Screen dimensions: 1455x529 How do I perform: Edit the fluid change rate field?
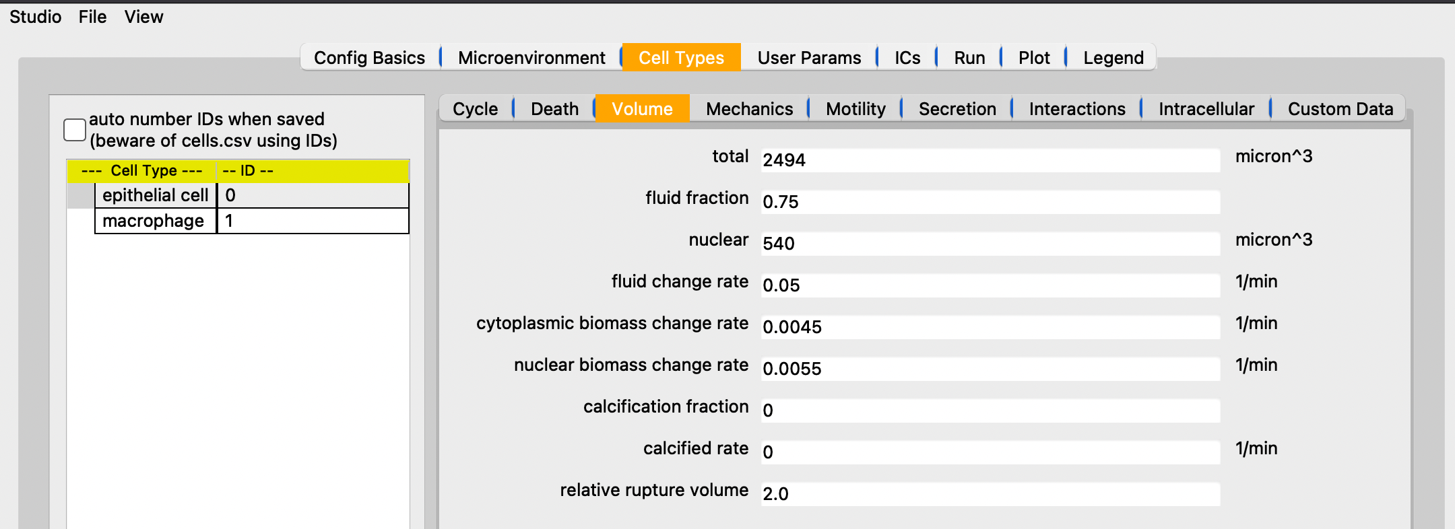click(990, 285)
